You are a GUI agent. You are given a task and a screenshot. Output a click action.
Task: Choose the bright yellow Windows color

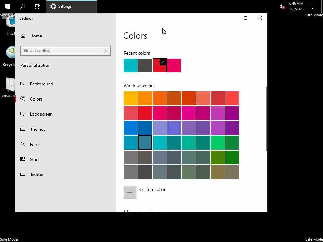coord(131,98)
